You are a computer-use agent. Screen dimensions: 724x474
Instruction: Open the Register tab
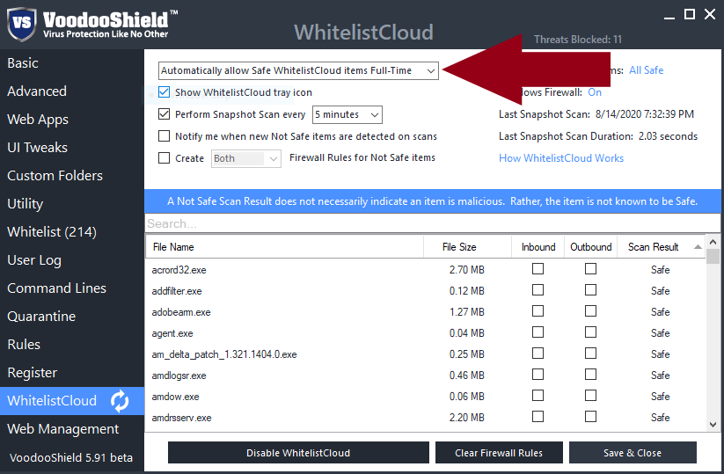[72, 373]
